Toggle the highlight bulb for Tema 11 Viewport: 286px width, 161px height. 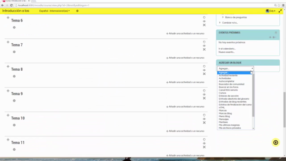[x=204, y=140]
